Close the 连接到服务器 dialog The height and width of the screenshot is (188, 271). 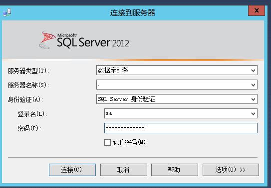[257, 10]
